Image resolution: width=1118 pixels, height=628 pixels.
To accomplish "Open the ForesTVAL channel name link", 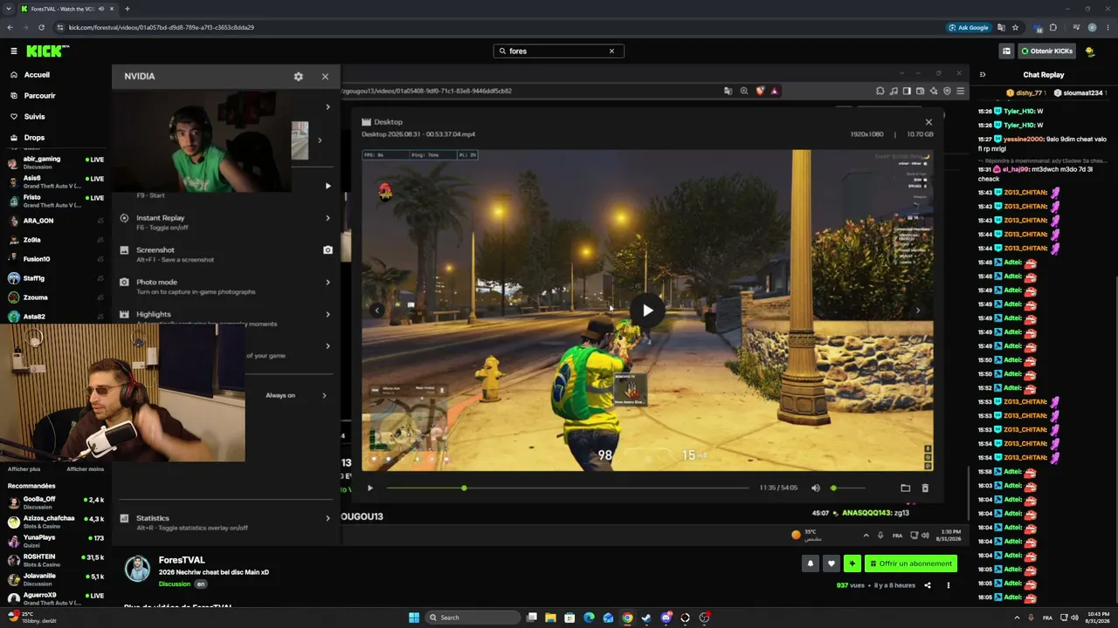I will (x=182, y=560).
